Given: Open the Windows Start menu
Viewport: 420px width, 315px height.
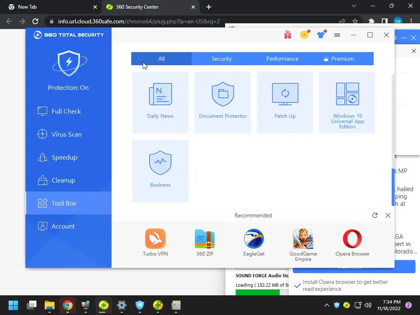Looking at the screenshot, I should [x=13, y=305].
